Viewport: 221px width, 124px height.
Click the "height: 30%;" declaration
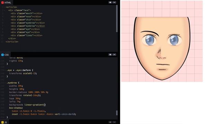[x=17, y=89]
